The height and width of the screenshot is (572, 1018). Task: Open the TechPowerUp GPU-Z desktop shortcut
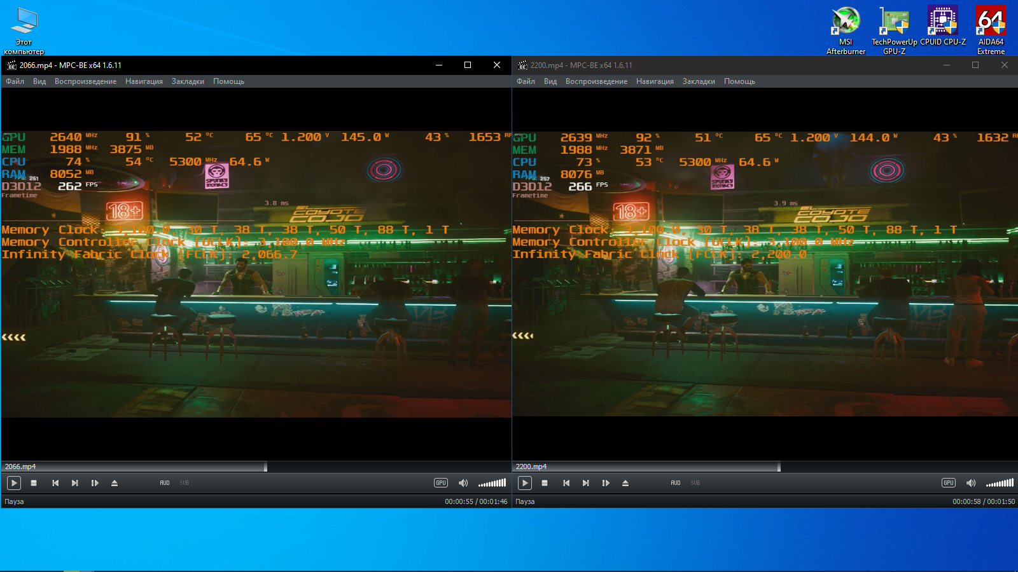coord(894,30)
